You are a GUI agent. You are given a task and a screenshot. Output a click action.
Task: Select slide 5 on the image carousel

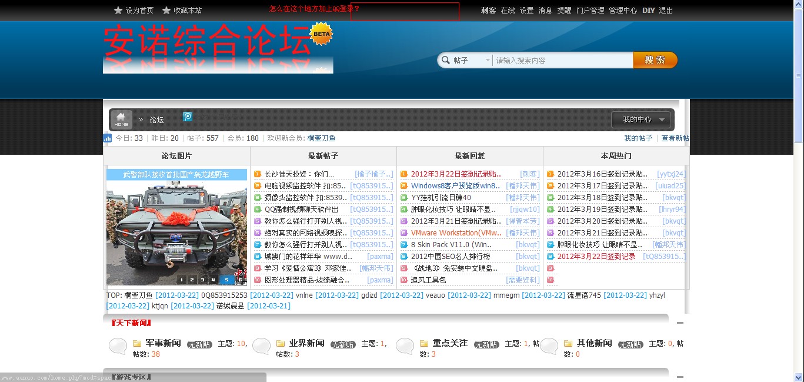point(226,279)
